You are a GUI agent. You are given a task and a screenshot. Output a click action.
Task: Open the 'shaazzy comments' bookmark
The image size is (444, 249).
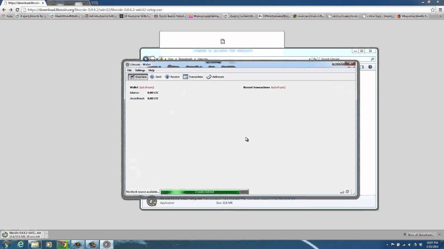tap(239, 16)
